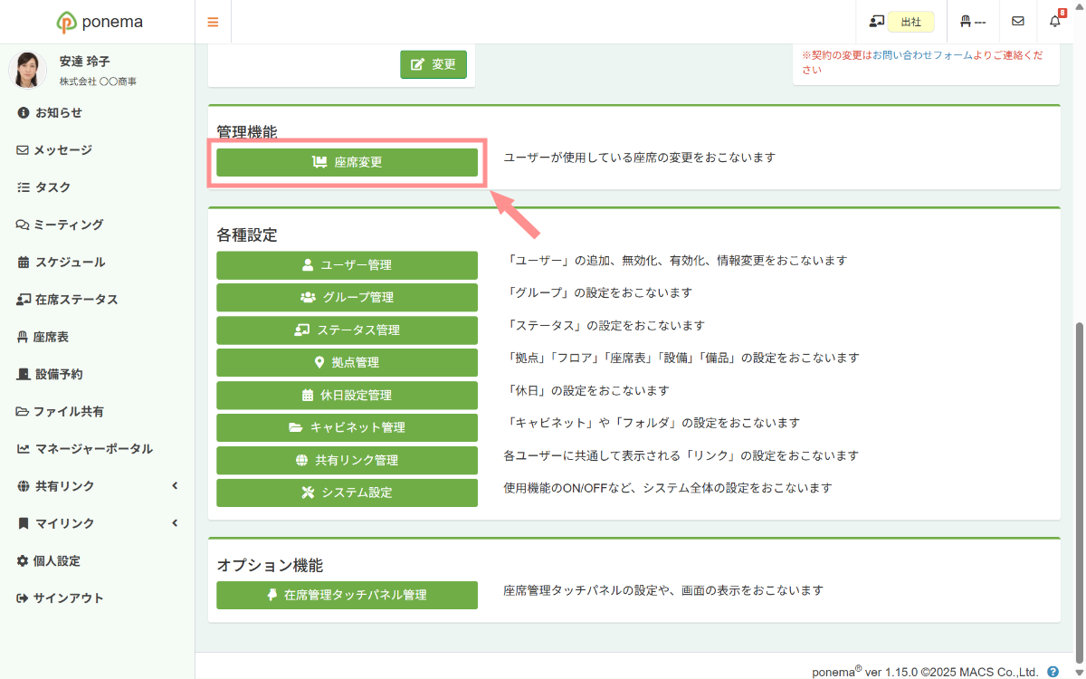Click the 各種設定 section heading
This screenshot has height=679, width=1086.
(247, 235)
